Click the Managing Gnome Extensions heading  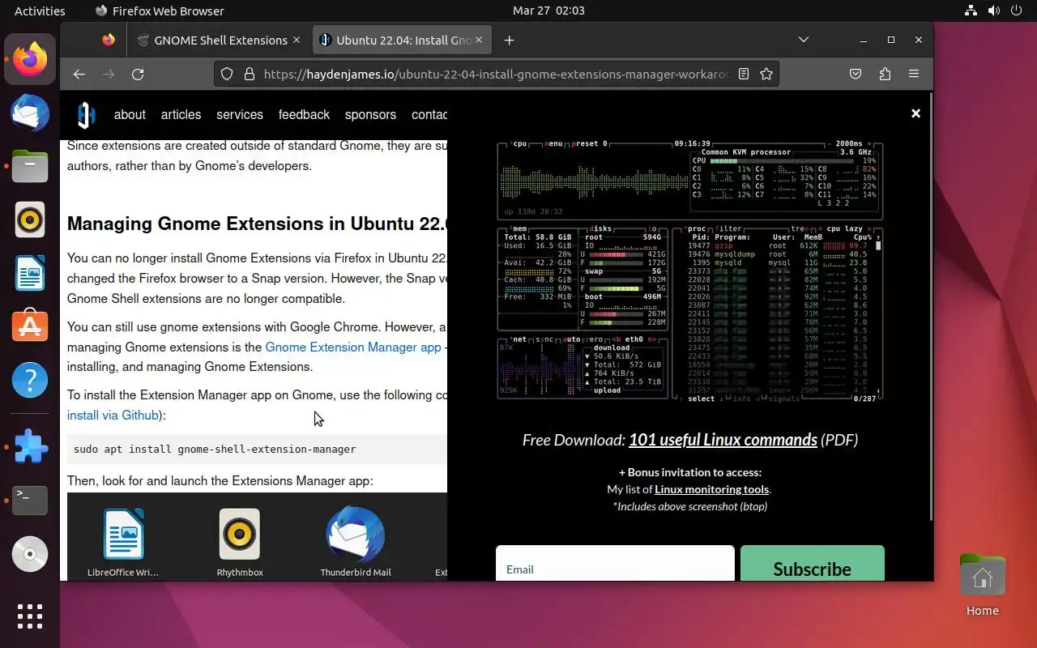pyautogui.click(x=257, y=224)
